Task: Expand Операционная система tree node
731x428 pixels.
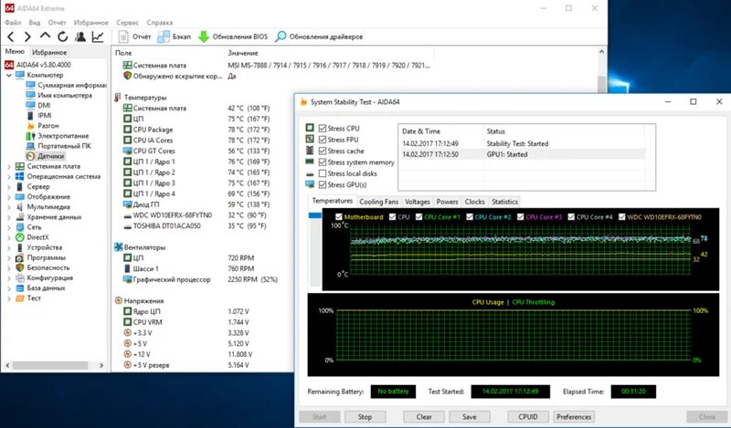Action: point(9,176)
